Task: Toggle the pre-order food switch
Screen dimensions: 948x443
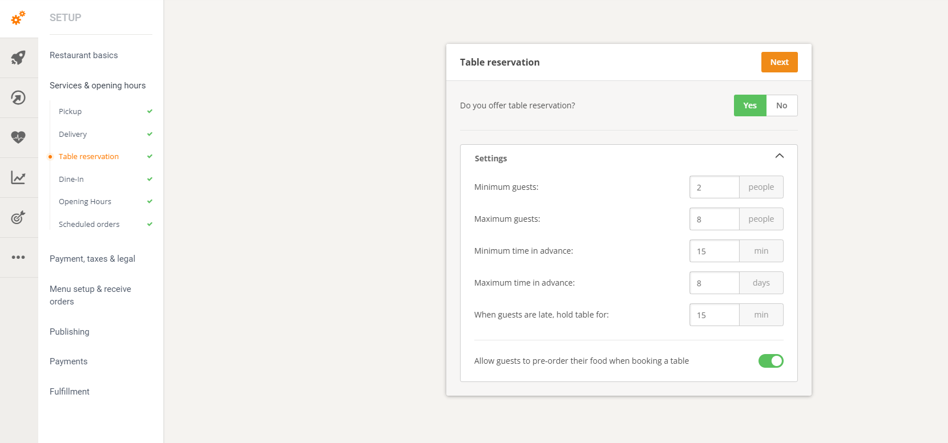Action: 771,361
